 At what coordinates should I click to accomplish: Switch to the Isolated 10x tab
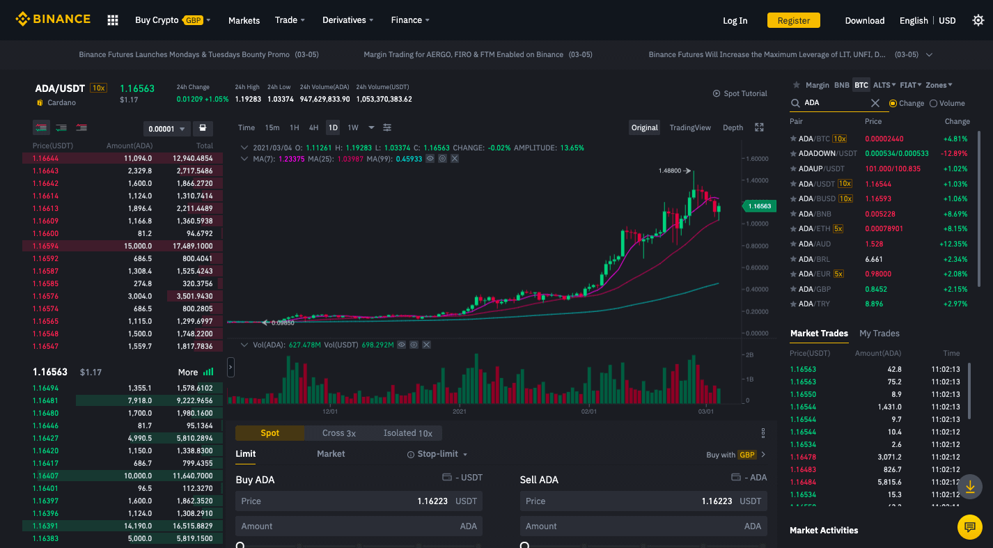point(408,433)
